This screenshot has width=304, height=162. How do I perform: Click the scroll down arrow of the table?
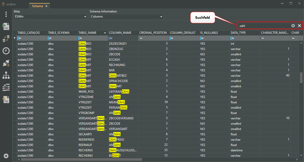pos(301,155)
